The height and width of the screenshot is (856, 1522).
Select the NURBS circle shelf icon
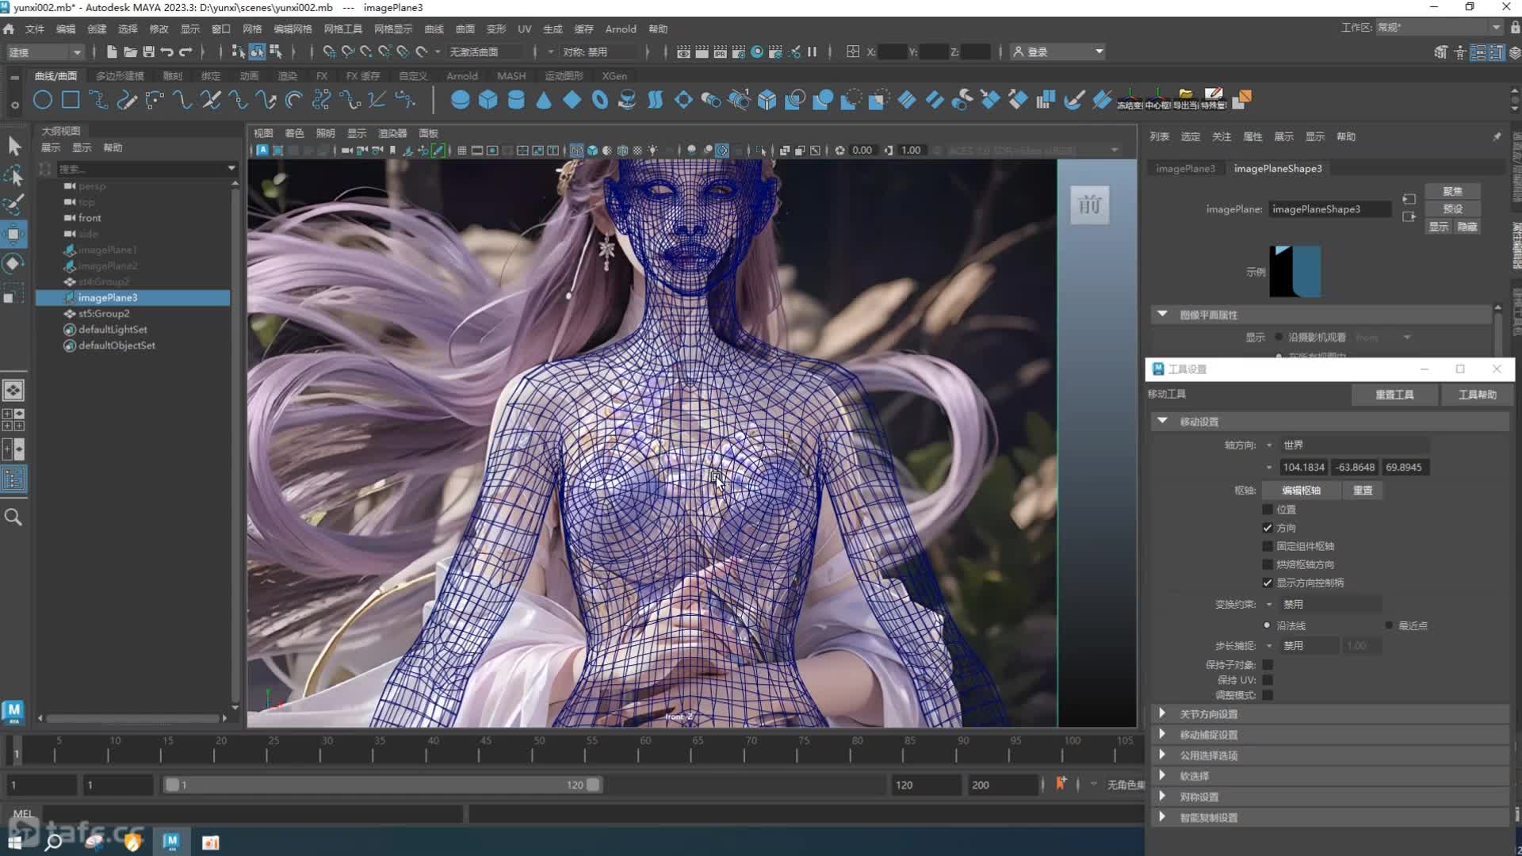point(43,100)
